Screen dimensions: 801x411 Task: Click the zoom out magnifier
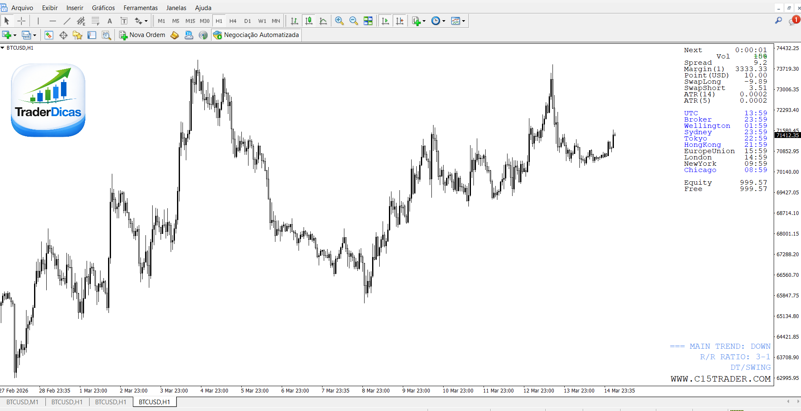354,21
